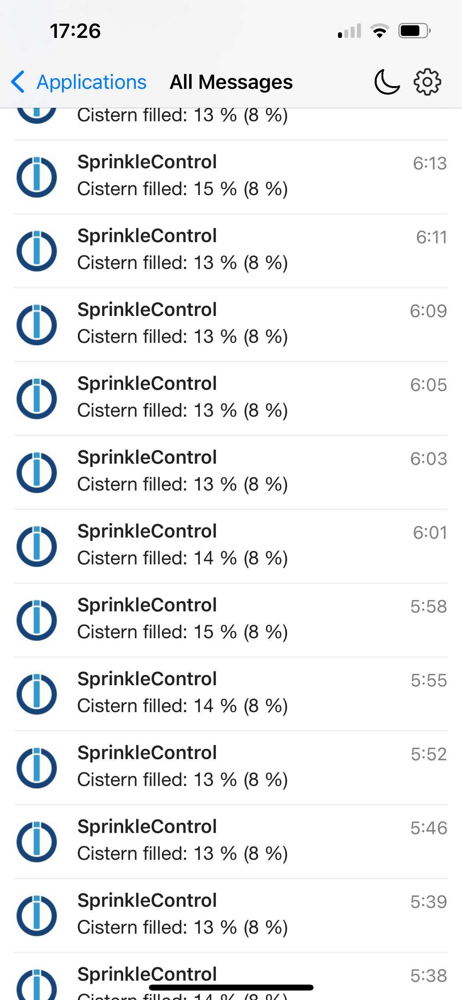The width and height of the screenshot is (462, 1000).
Task: Open the 6:09 SprinkleControl message
Action: (231, 325)
